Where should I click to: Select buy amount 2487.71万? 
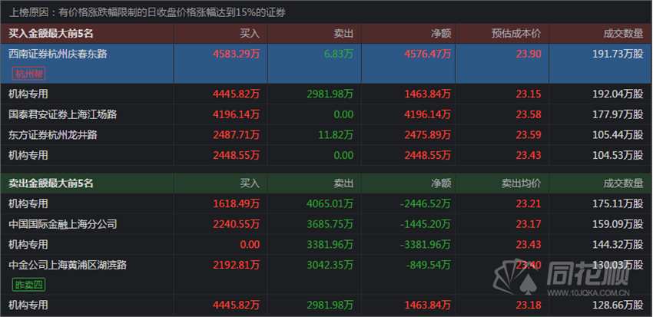[x=236, y=135]
